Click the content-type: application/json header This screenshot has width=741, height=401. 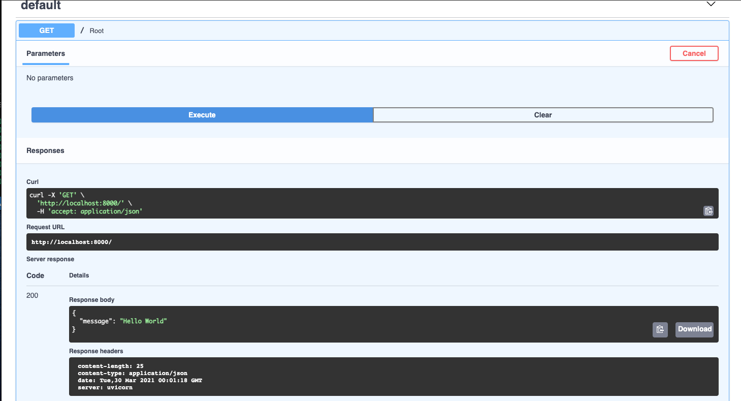(133, 373)
